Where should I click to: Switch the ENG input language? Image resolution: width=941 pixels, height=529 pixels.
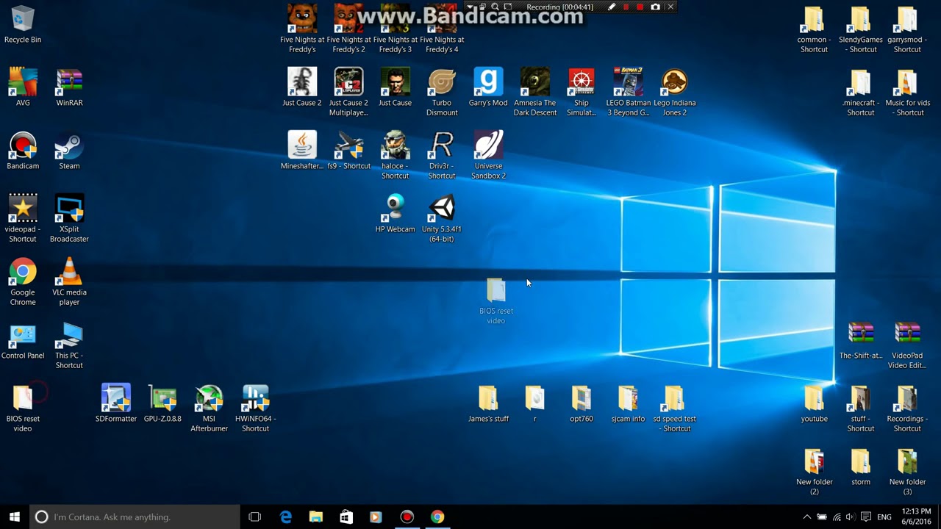(x=884, y=517)
